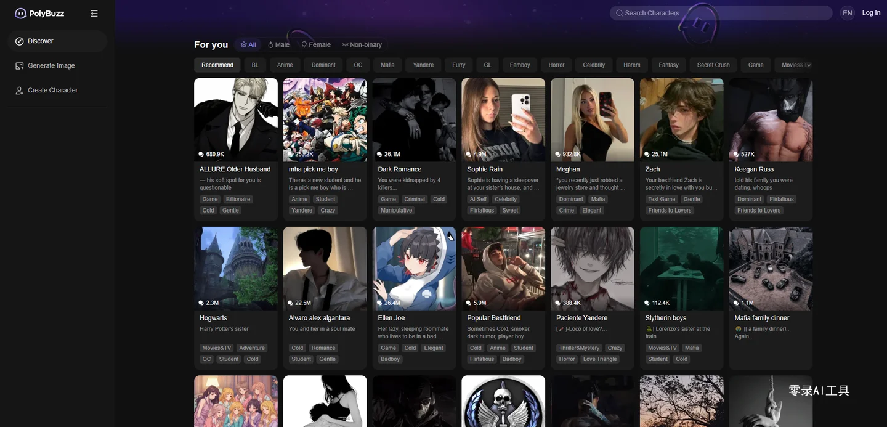
Task: Open Discover from the sidebar
Action: coord(41,41)
